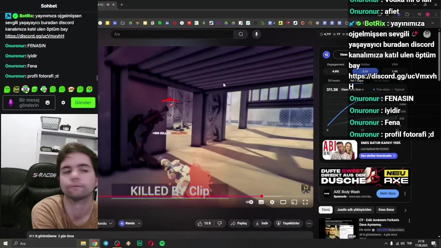Open a new browser tab with plus
This screenshot has width=441, height=248.
point(122,4)
